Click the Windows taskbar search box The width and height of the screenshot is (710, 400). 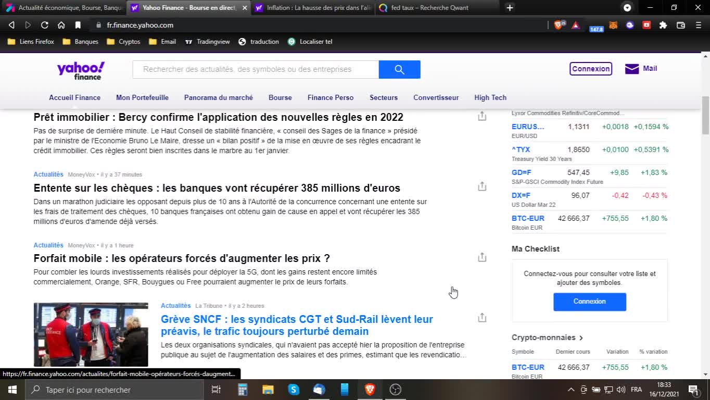pyautogui.click(x=115, y=390)
